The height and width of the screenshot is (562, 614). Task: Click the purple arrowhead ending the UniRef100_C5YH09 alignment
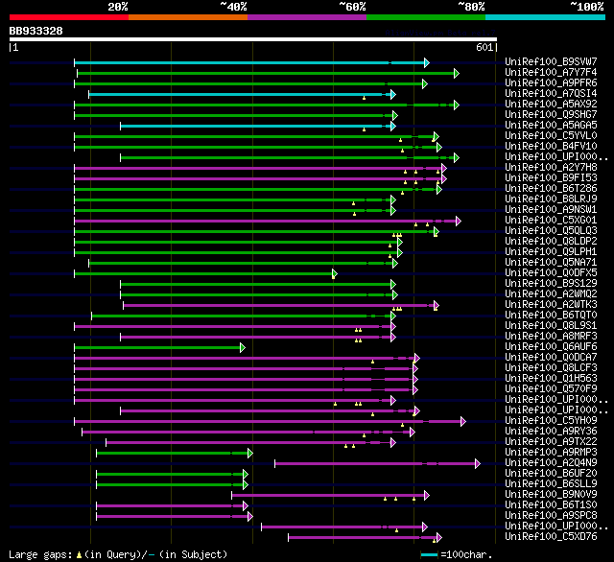coord(463,422)
